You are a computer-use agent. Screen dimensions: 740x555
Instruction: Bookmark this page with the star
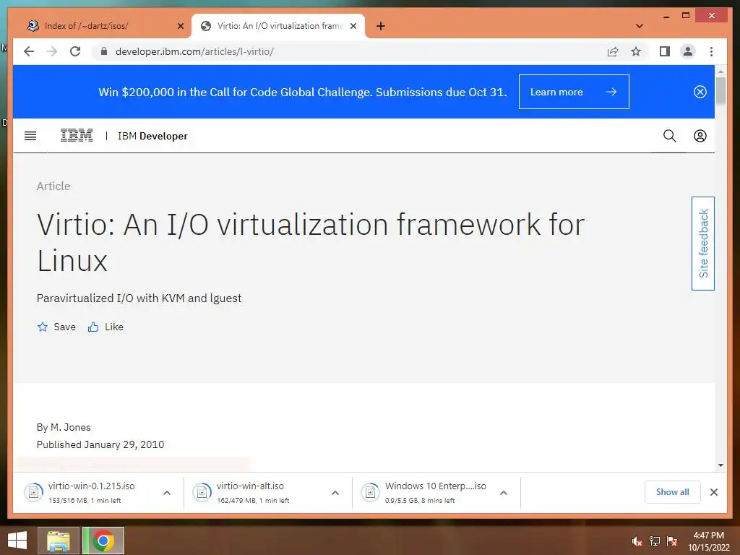[636, 51]
